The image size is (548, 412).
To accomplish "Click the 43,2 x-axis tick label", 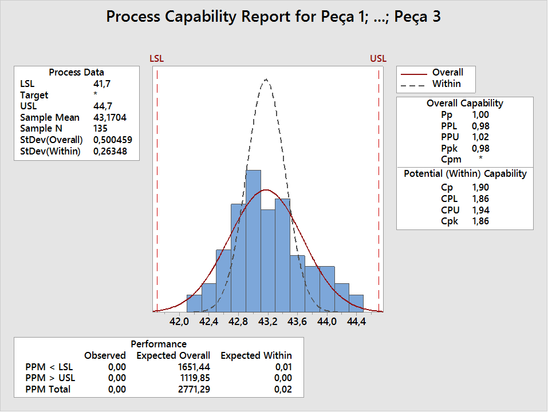I will 267,322.
